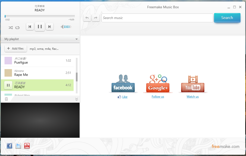246x156 pixels.
Task: Maximize the Freemake Music Box window
Action: click(235, 7)
